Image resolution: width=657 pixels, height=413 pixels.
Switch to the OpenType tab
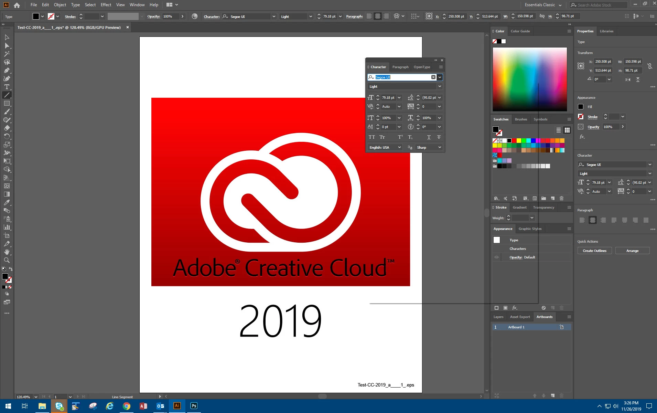(x=422, y=67)
